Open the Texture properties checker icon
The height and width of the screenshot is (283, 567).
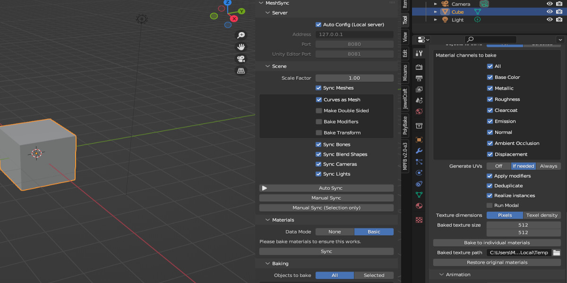(x=419, y=220)
